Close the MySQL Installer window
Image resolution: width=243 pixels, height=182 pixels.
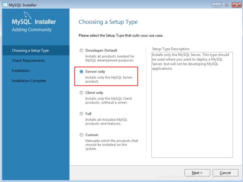coord(237,5)
